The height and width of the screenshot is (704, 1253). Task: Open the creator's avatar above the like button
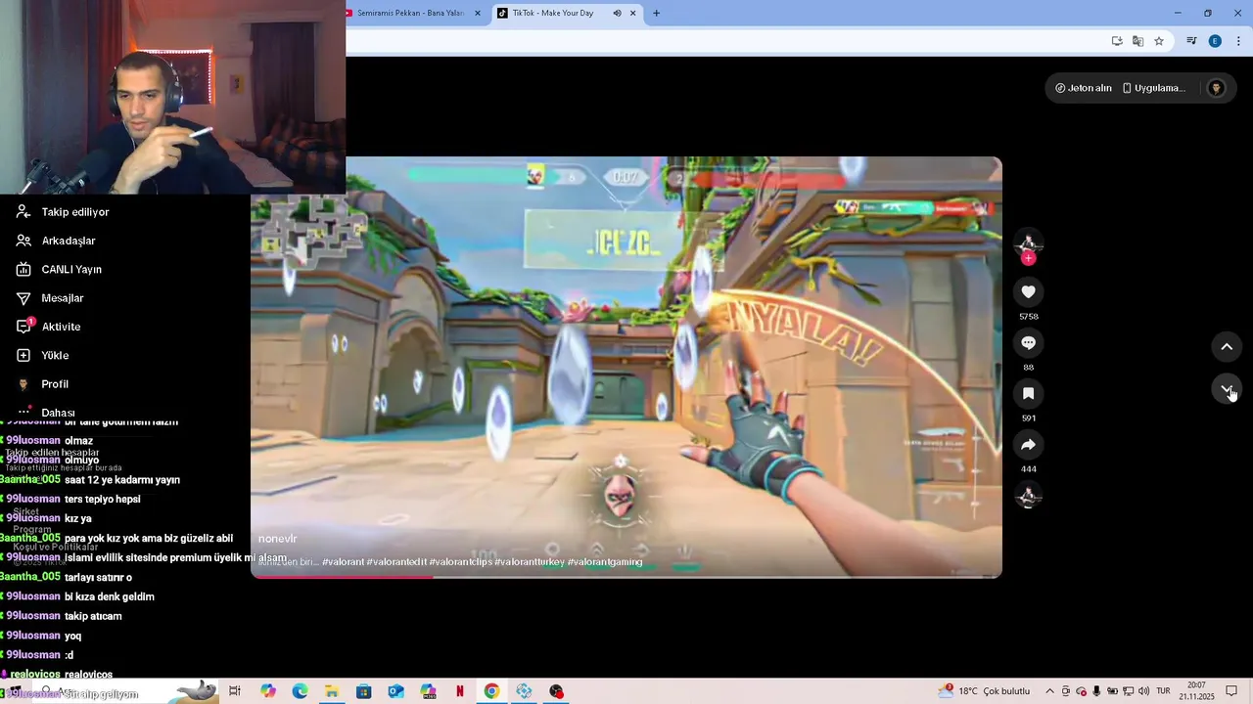1028,242
